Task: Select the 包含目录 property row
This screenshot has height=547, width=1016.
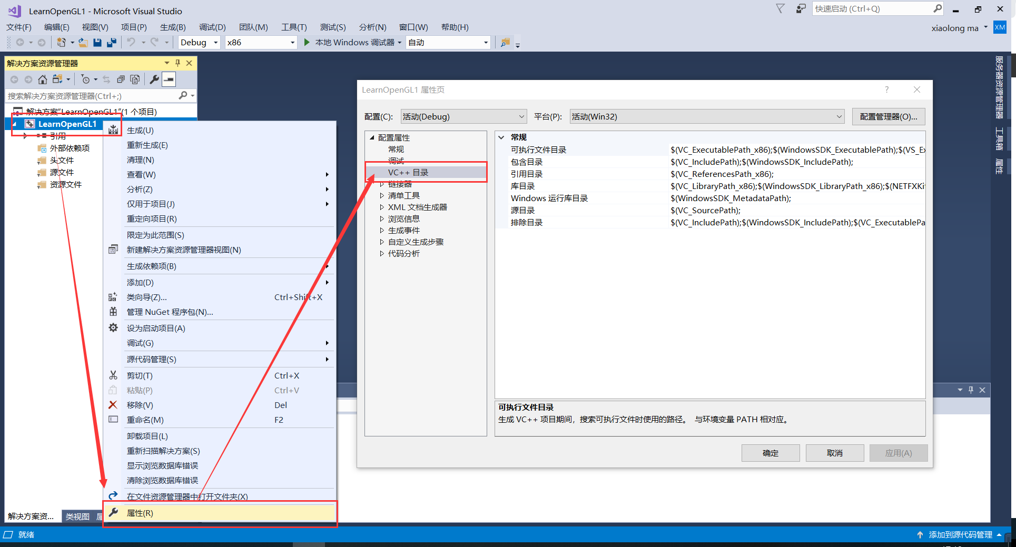Action: [x=711, y=162]
